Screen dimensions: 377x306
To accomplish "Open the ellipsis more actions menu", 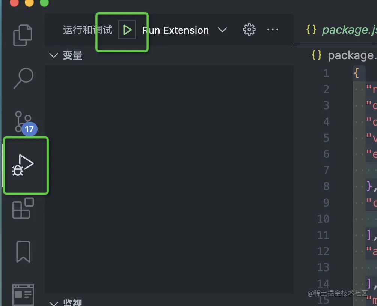I will pyautogui.click(x=273, y=30).
